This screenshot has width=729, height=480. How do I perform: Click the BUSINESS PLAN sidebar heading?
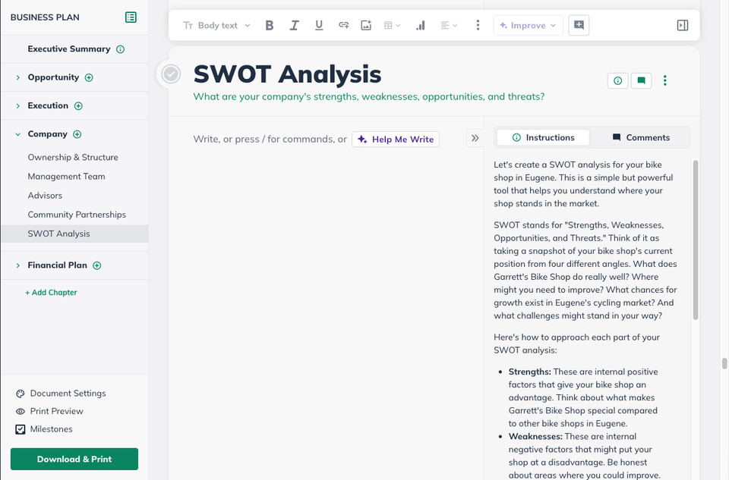pos(45,17)
